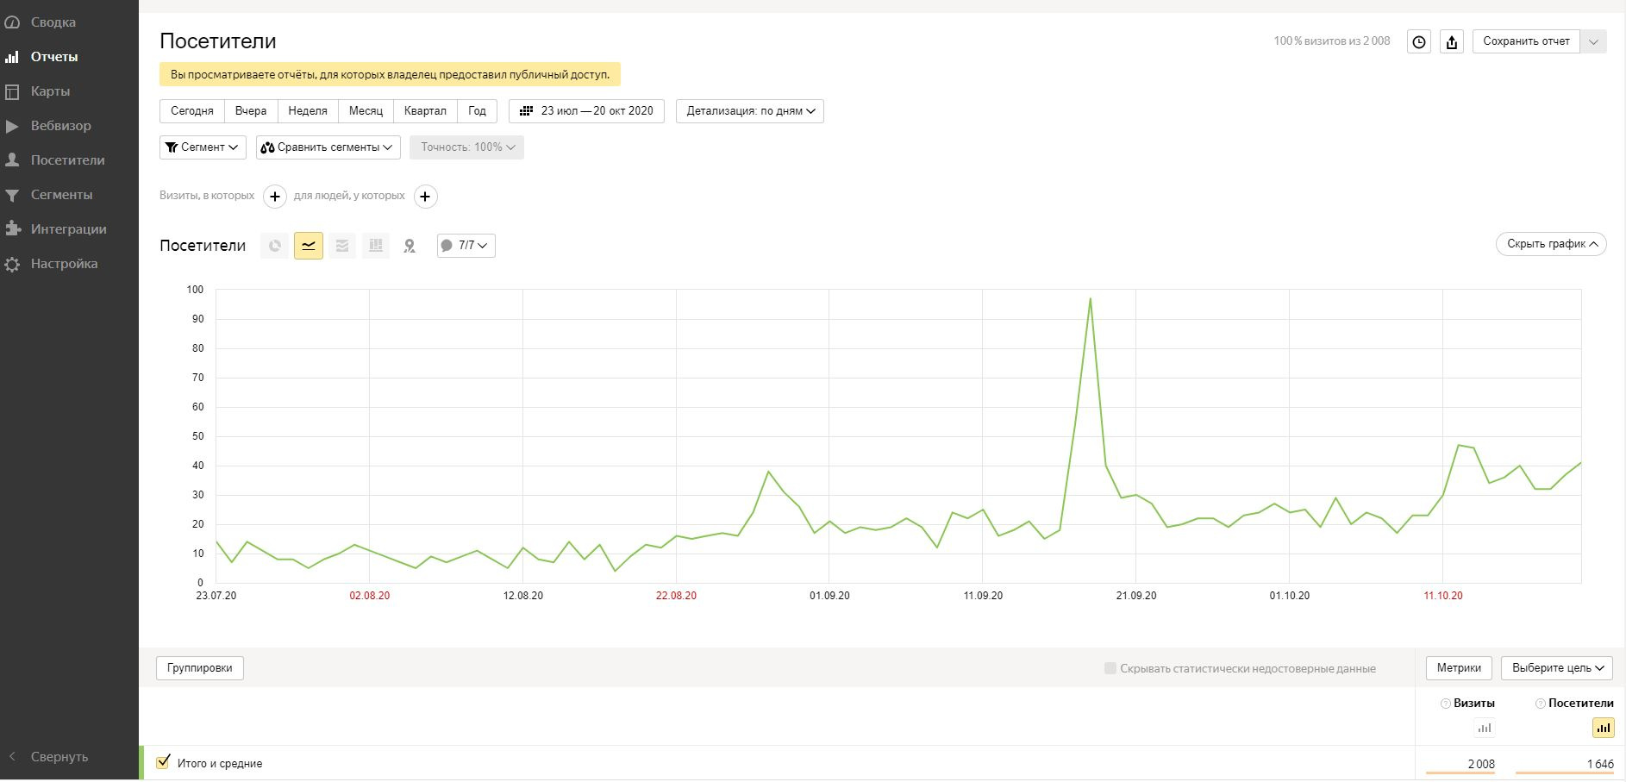Select the line chart view icon

(x=308, y=246)
